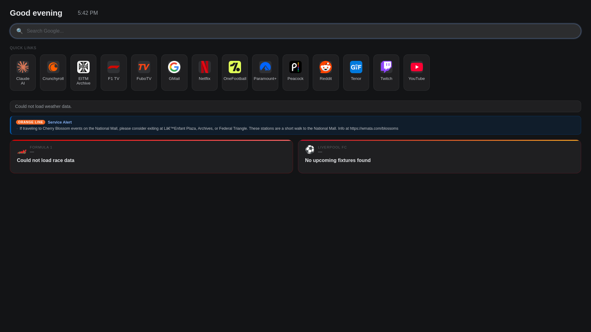Click the 'Claude AI' link label
591x332 pixels.
tap(23, 81)
